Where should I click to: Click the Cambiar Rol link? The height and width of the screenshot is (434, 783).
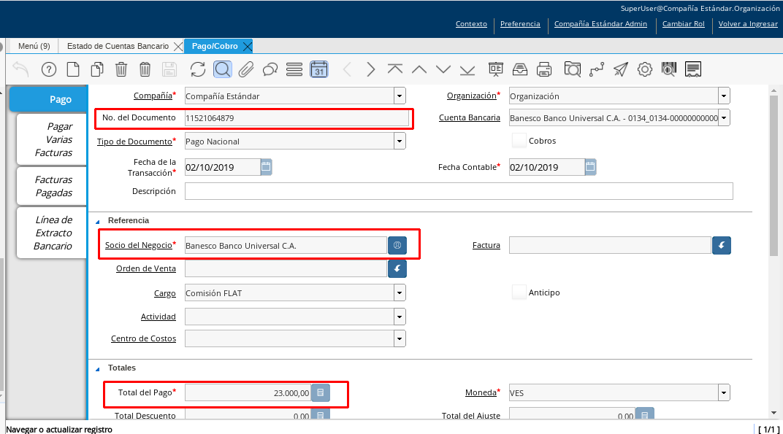(x=683, y=23)
